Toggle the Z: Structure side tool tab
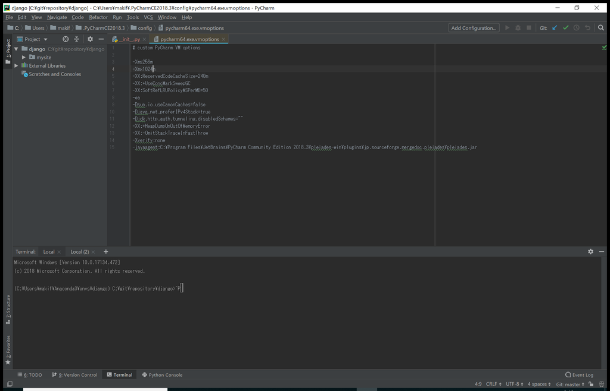The image size is (610, 391). coord(8,310)
